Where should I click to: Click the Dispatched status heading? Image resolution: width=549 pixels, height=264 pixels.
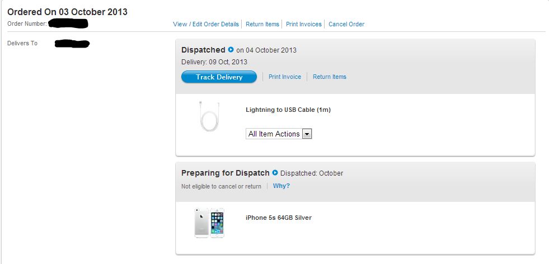pyautogui.click(x=203, y=50)
